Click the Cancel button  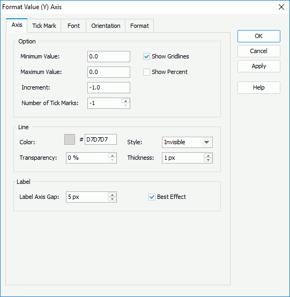[259, 51]
